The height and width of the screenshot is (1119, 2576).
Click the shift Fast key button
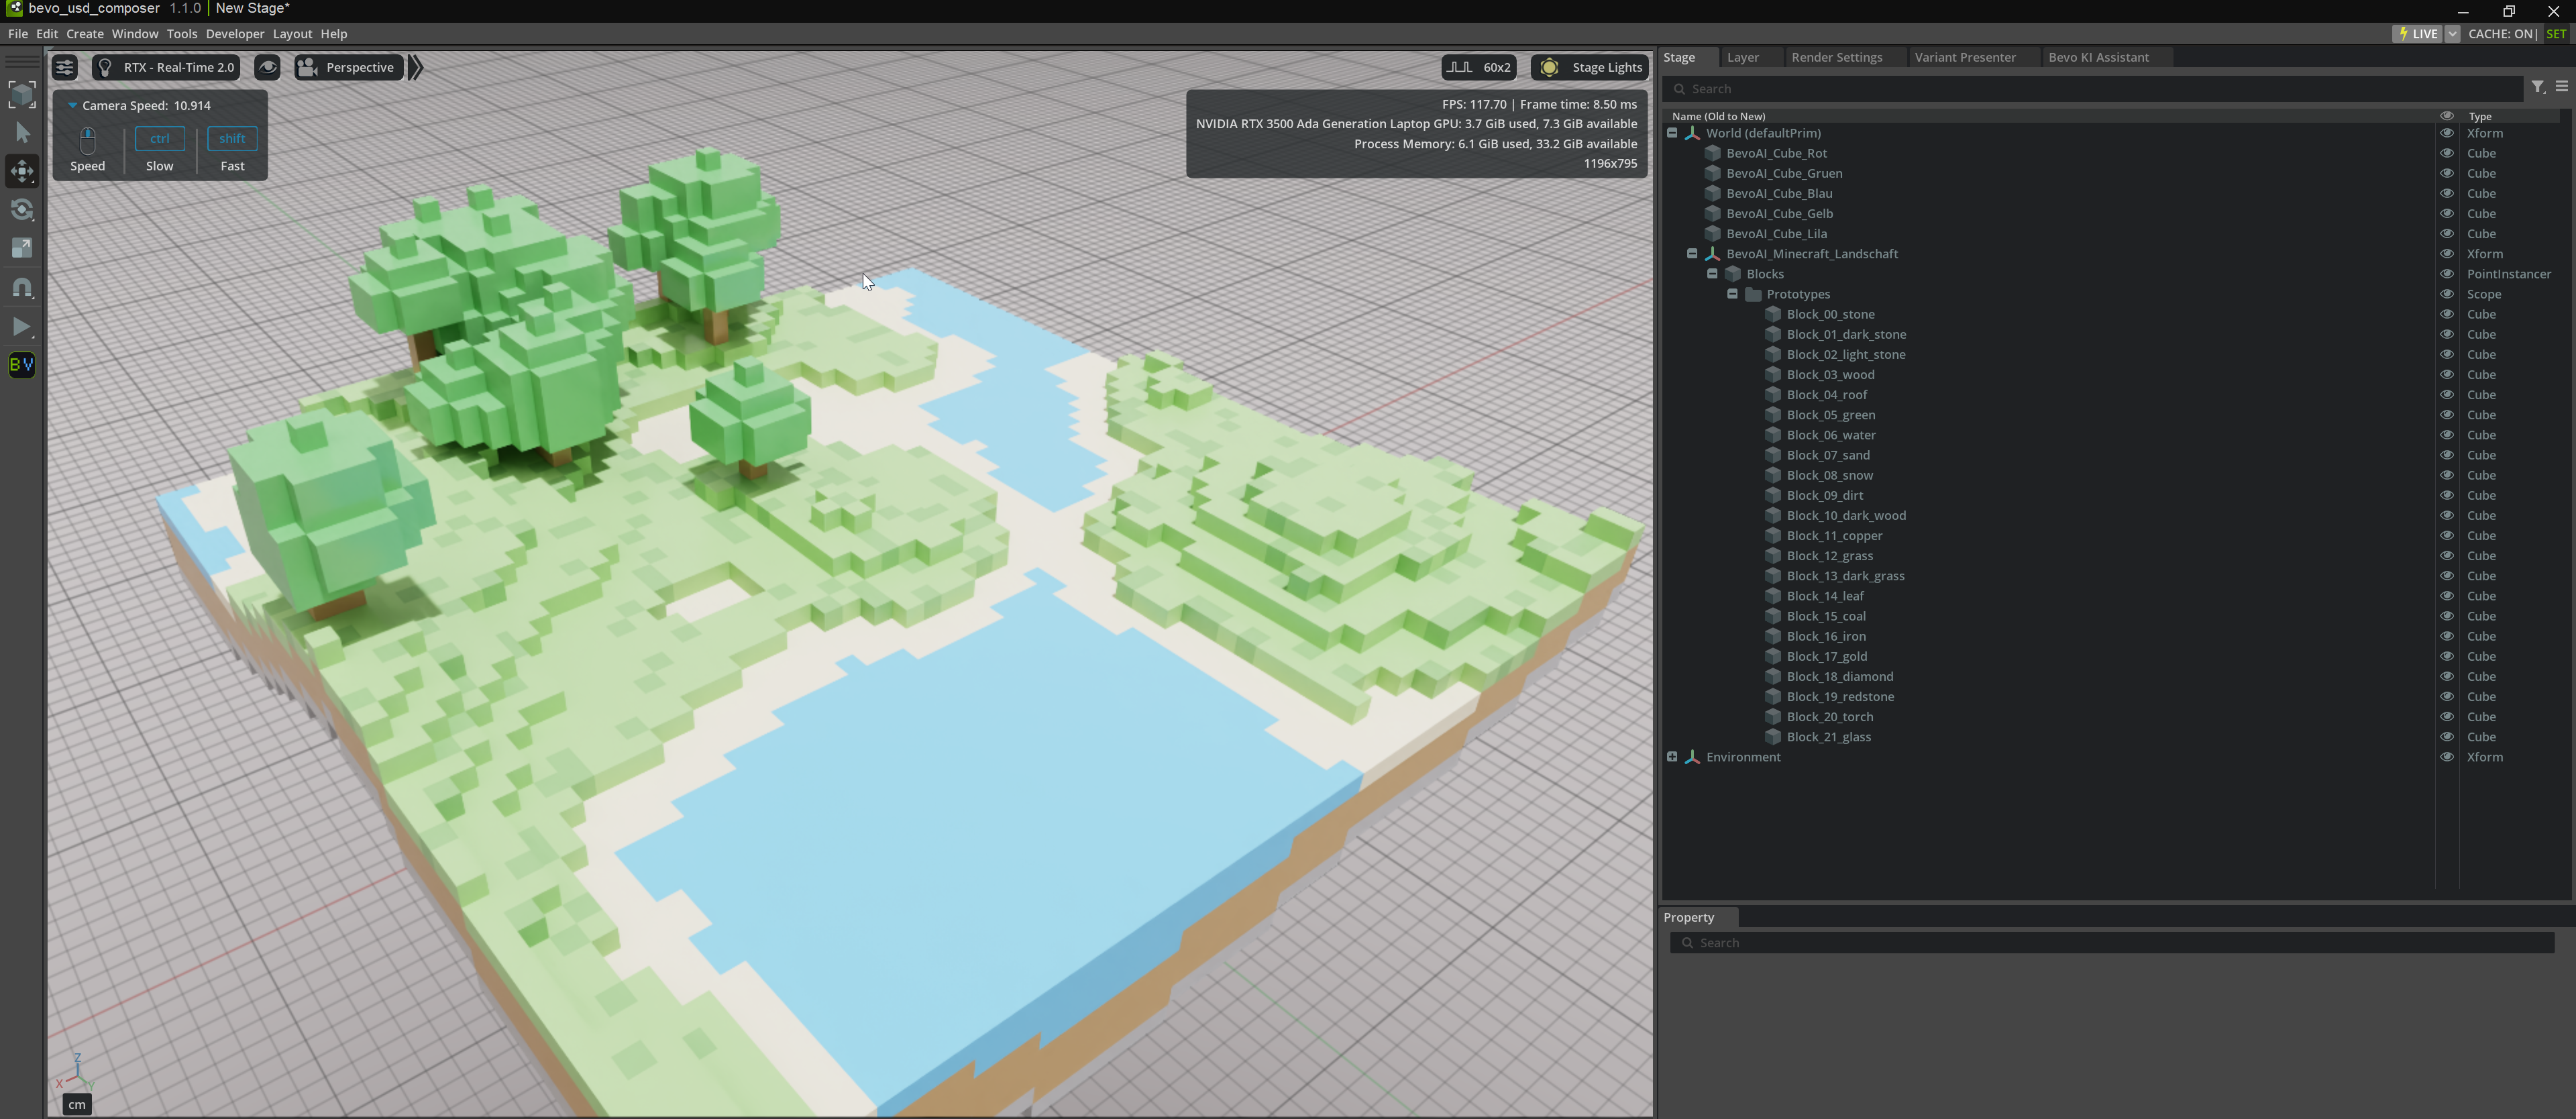pos(232,138)
